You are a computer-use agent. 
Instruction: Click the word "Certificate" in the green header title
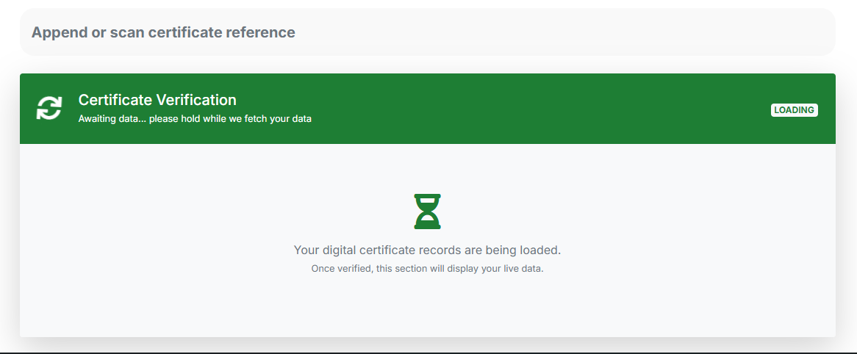(x=115, y=100)
